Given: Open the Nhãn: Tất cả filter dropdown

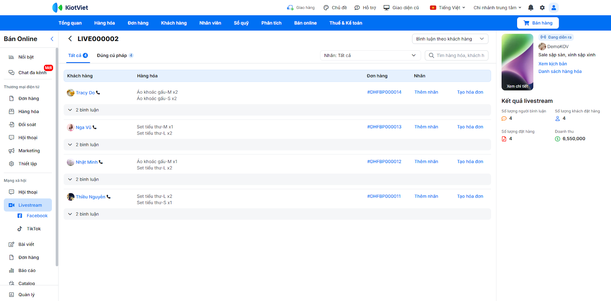Looking at the screenshot, I should 370,55.
